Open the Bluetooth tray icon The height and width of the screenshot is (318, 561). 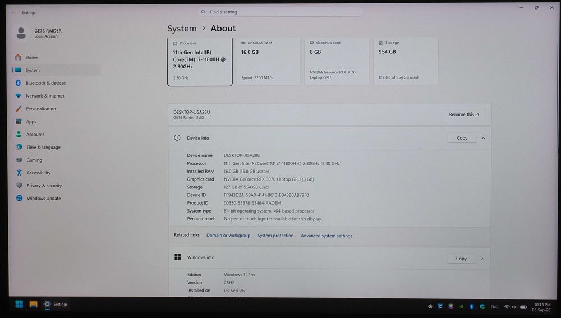[x=472, y=307]
